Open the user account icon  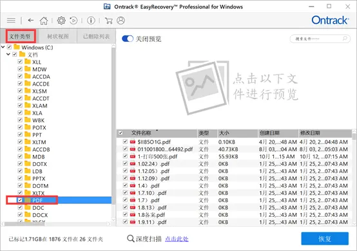click(121, 21)
